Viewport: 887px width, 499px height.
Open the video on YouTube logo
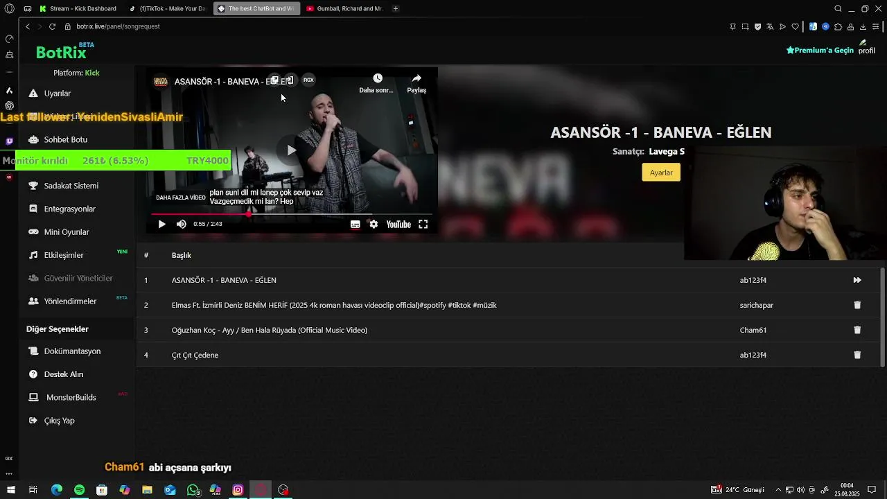(x=398, y=225)
